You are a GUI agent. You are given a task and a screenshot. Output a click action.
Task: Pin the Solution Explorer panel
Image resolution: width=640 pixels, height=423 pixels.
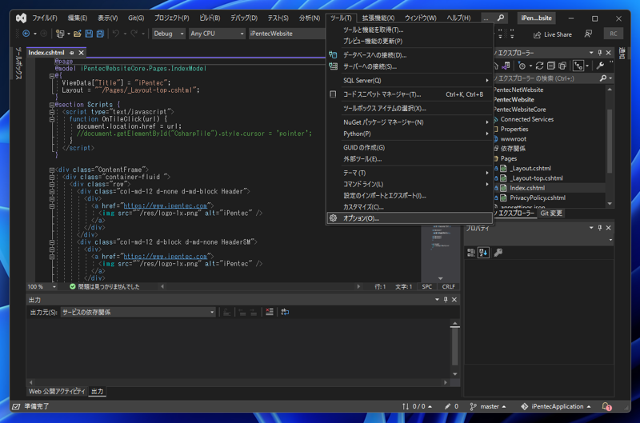coord(599,53)
